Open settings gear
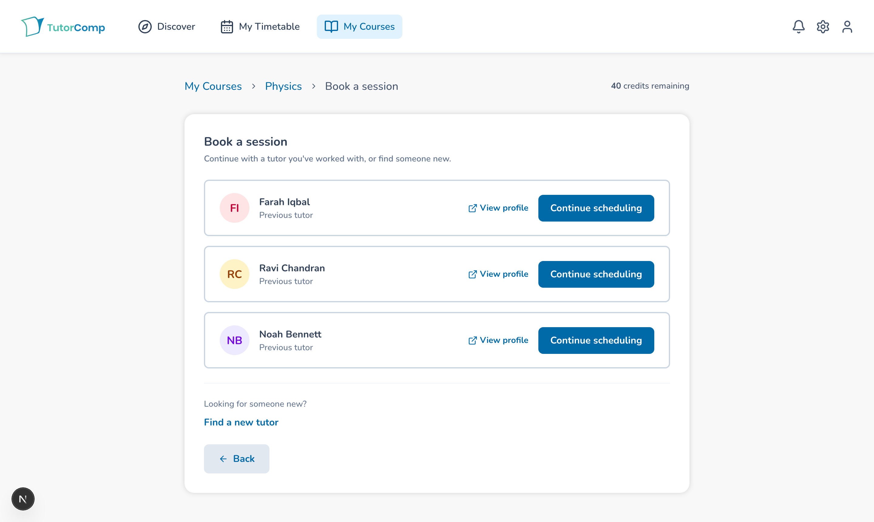The height and width of the screenshot is (522, 874). tap(823, 27)
